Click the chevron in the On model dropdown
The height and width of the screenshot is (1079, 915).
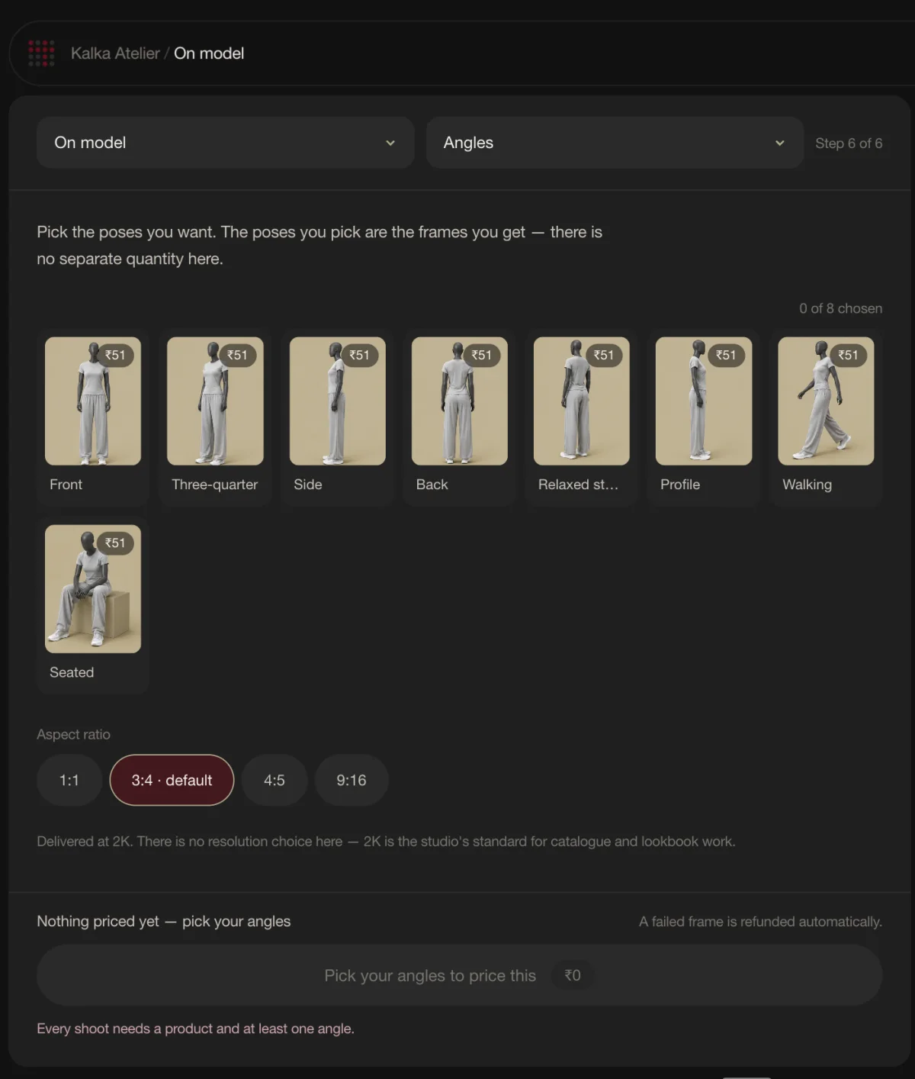[x=390, y=143]
